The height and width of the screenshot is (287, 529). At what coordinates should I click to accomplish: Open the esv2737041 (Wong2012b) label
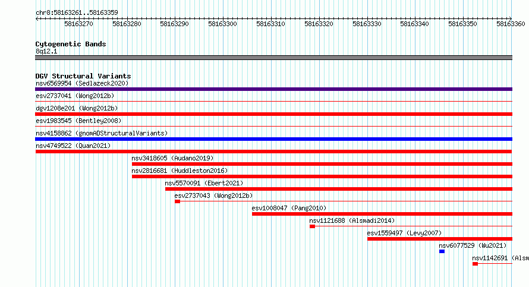[x=75, y=96]
